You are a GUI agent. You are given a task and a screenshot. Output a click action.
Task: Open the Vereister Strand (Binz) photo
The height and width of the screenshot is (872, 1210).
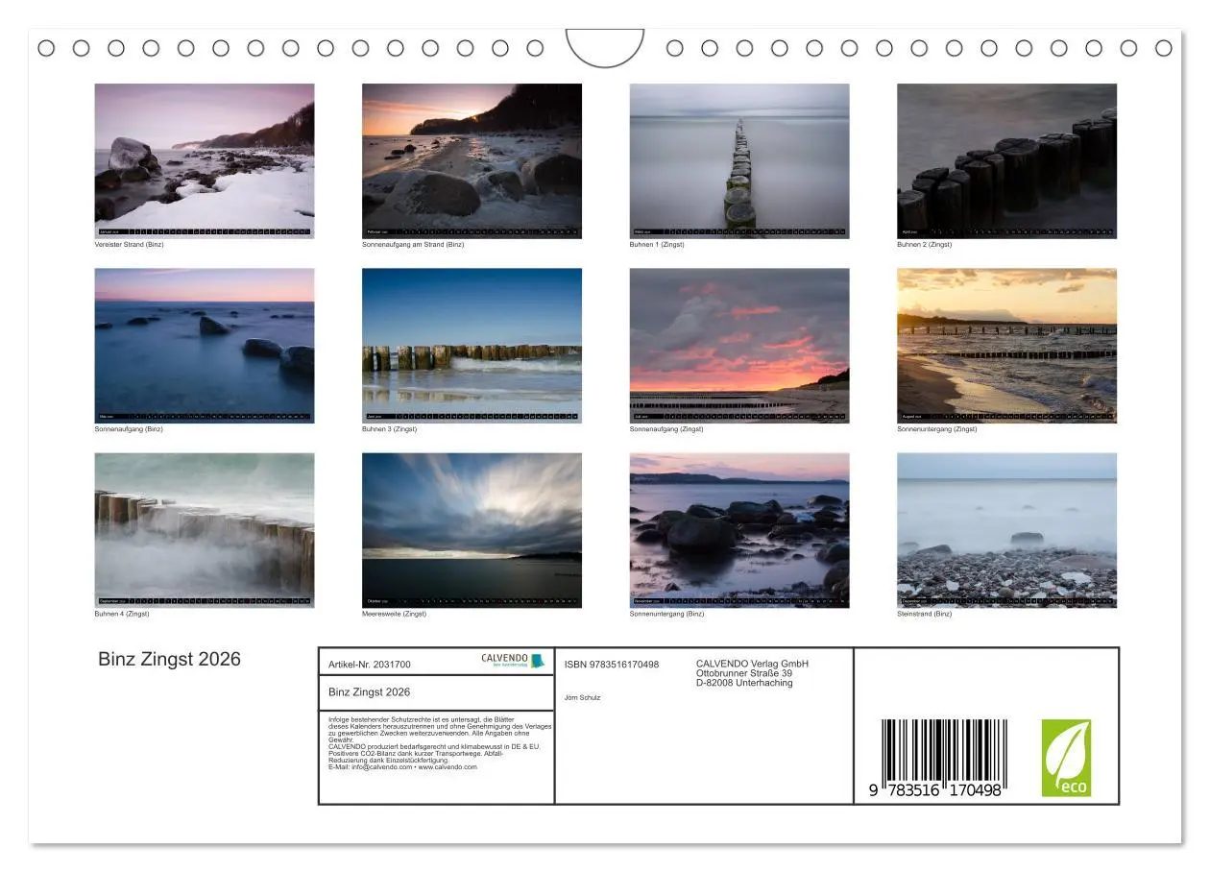204,160
